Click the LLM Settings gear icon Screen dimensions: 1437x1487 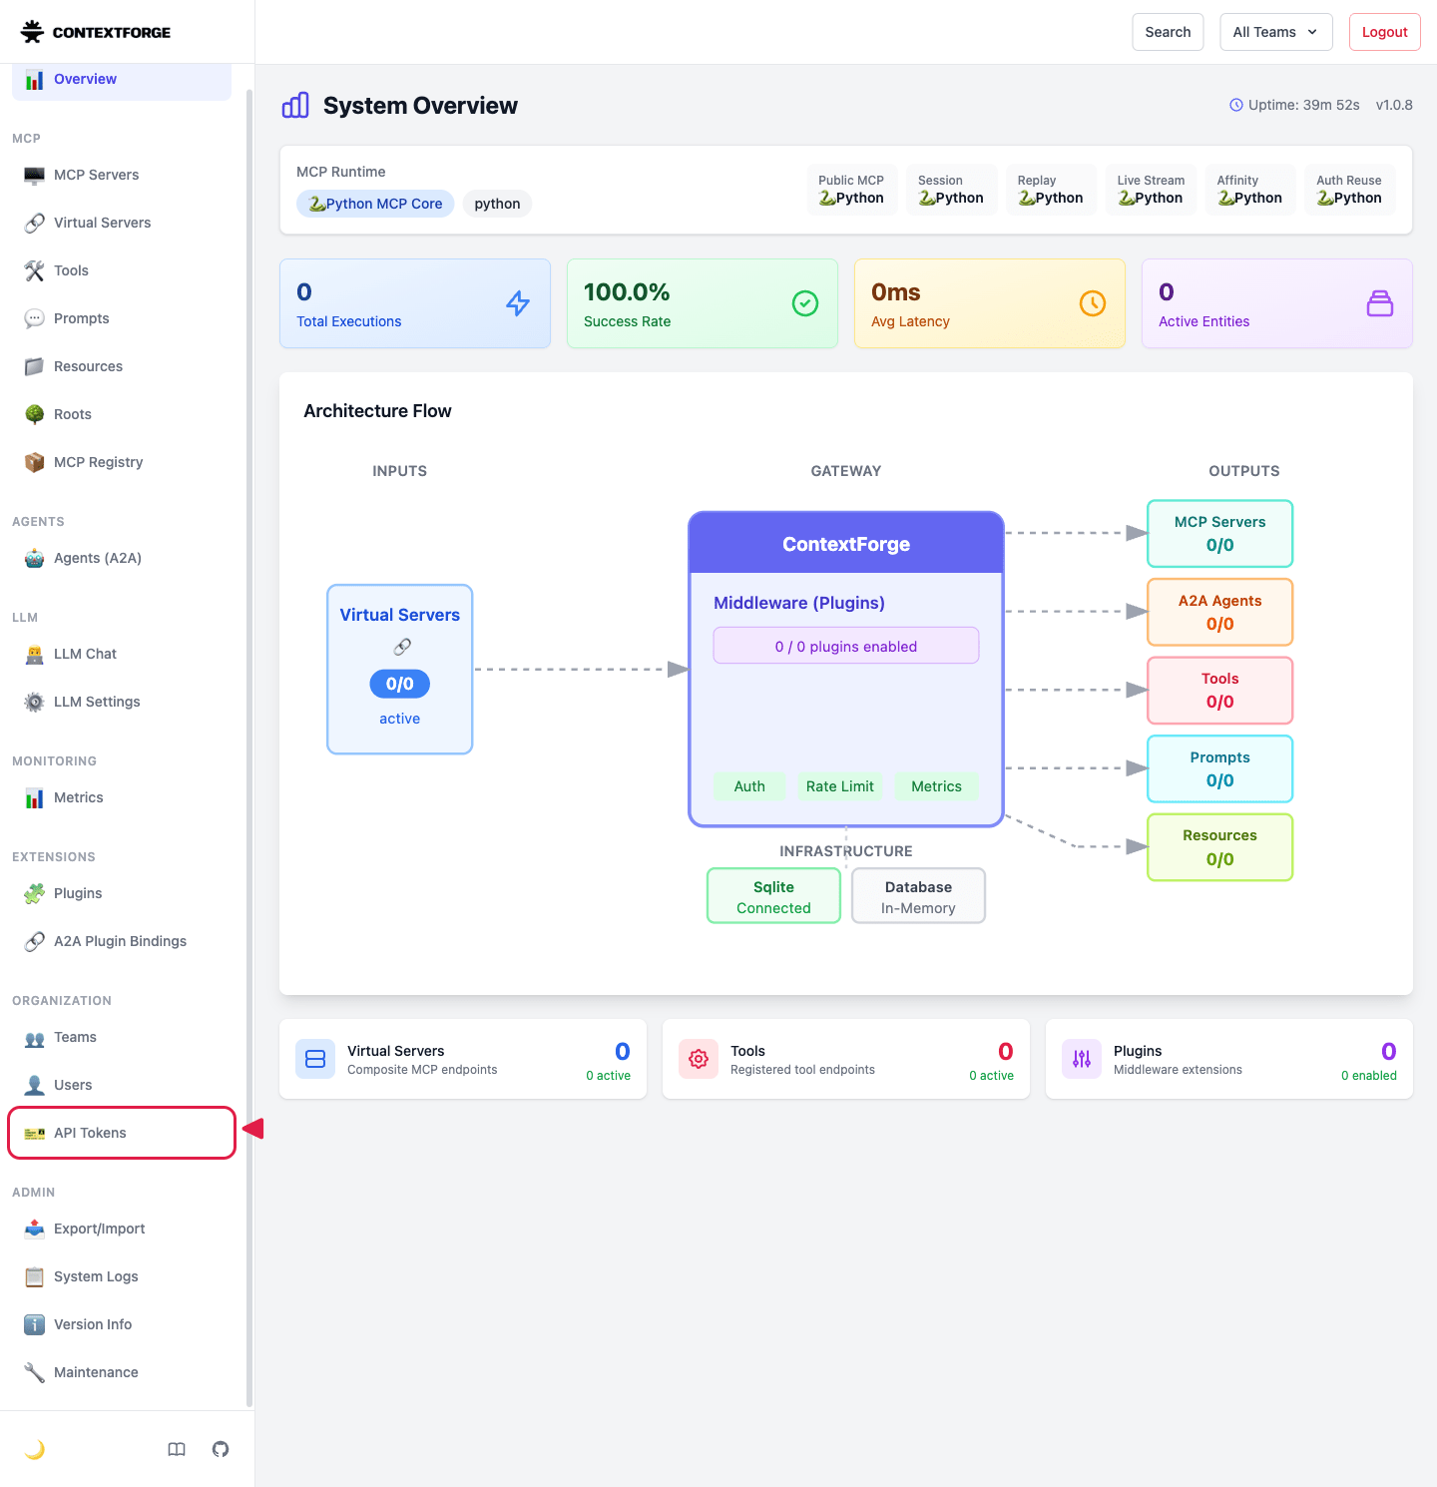pyautogui.click(x=34, y=702)
